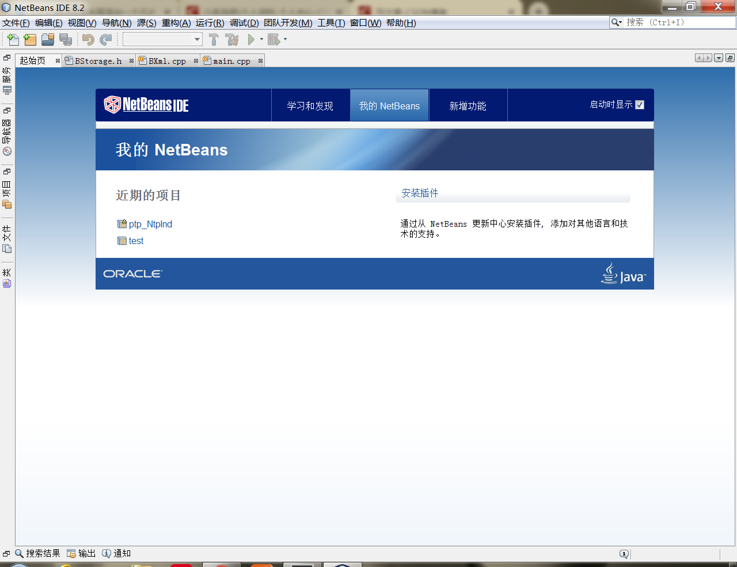Screen dimensions: 737x567
Task: Click the magnifier icon in the search box
Action: [x=616, y=22]
